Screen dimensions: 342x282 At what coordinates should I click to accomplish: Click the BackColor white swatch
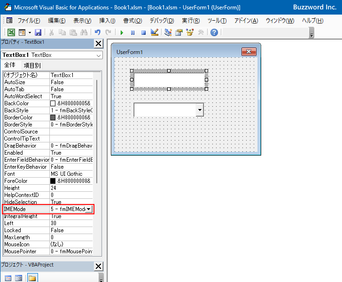53,103
